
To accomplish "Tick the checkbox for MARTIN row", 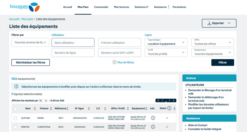I will pos(15,127).
